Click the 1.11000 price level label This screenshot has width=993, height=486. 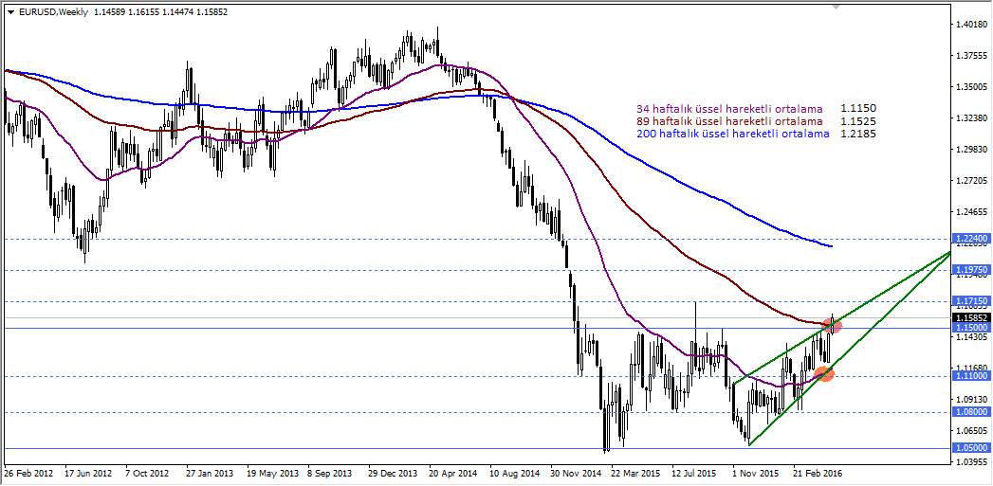point(973,376)
